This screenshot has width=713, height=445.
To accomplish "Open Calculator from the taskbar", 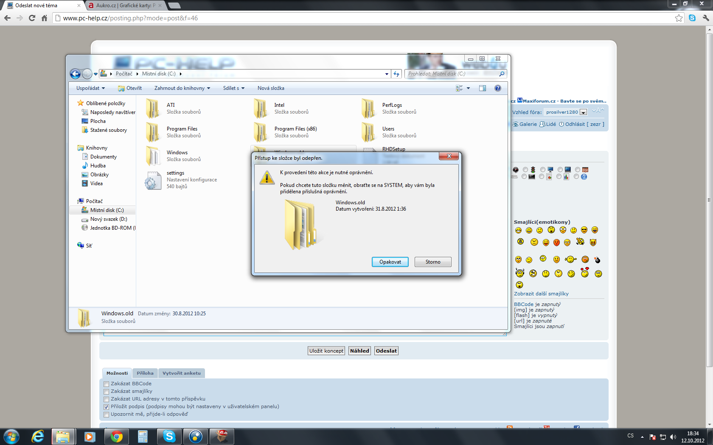I will (x=143, y=437).
